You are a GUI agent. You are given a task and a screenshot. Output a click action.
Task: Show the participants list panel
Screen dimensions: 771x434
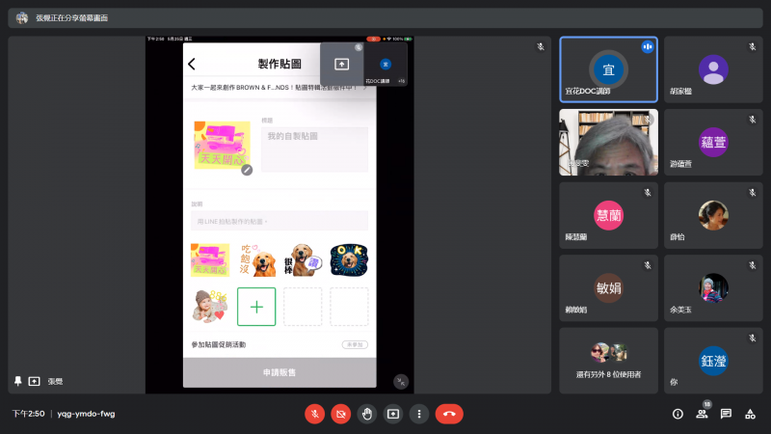(x=702, y=414)
